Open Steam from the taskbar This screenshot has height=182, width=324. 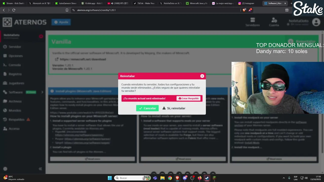coord(207,178)
